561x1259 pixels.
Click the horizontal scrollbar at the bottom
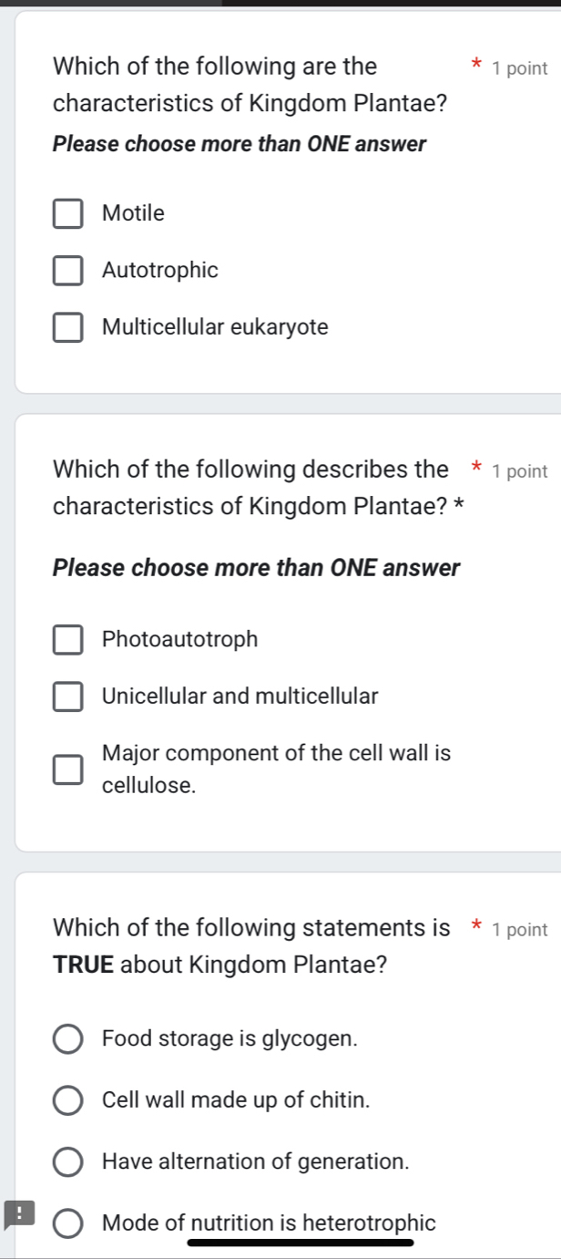[x=301, y=1242]
